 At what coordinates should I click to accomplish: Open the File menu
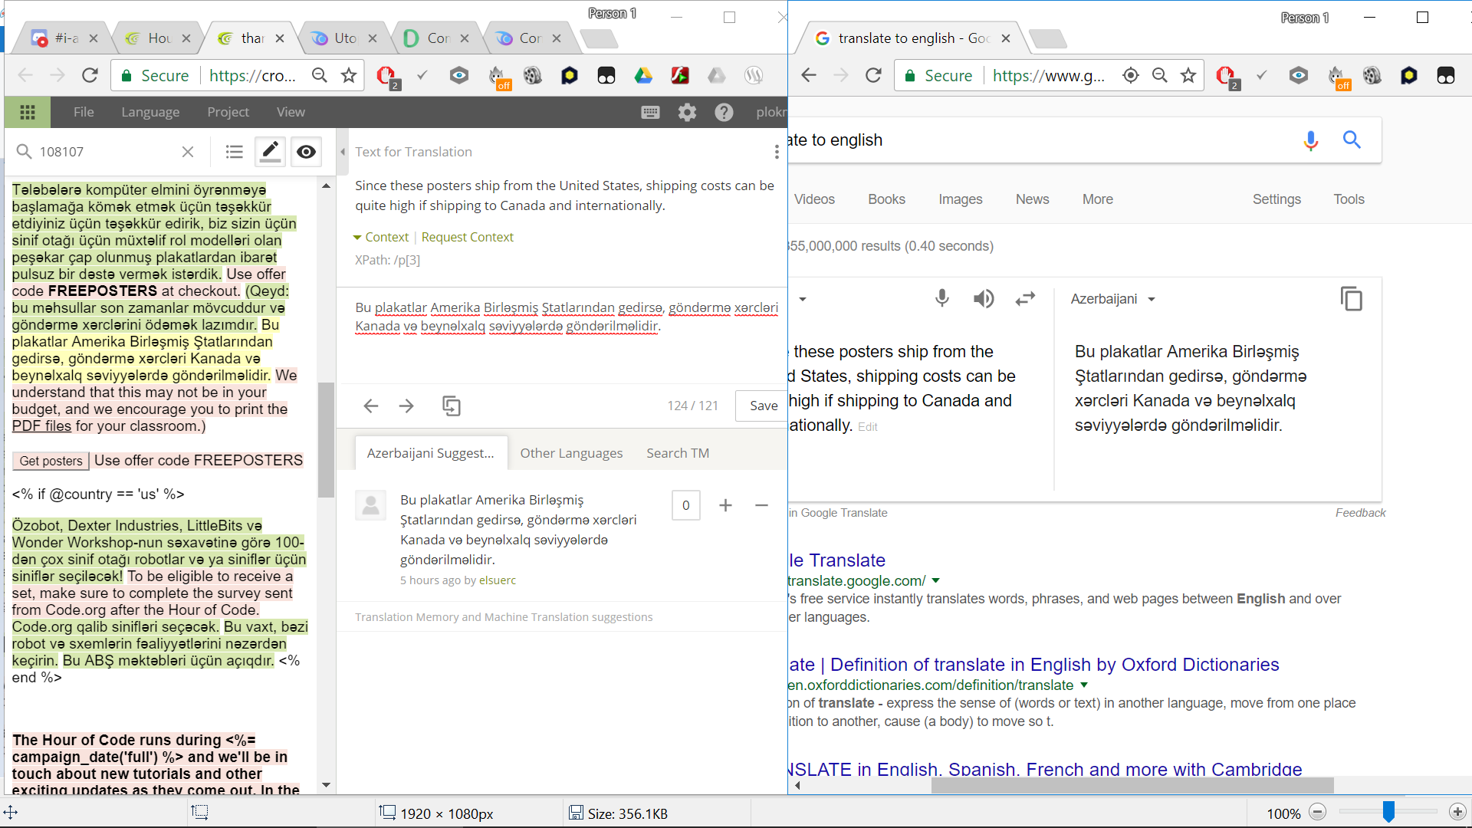pos(84,112)
